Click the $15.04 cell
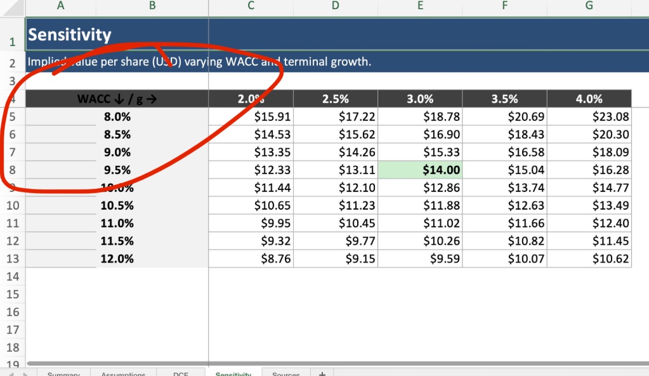The width and height of the screenshot is (649, 376). (505, 170)
